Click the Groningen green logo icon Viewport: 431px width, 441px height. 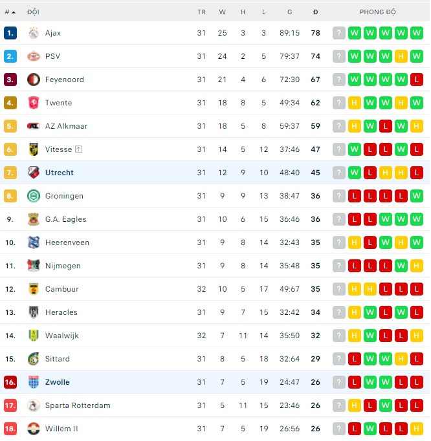click(x=34, y=196)
